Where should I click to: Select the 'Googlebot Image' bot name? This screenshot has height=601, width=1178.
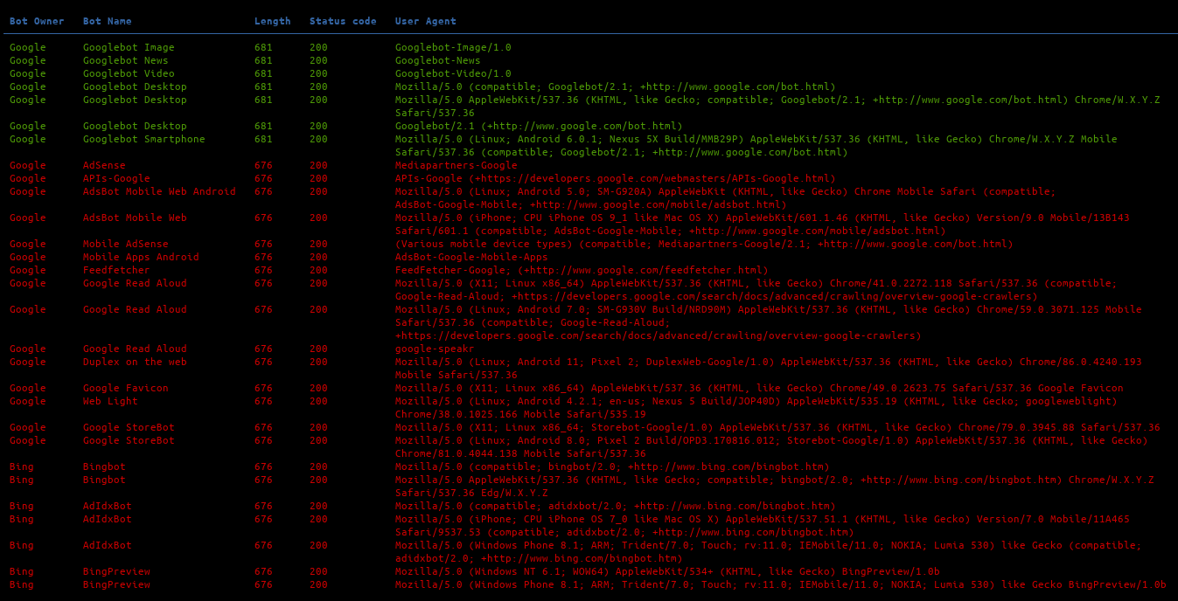point(129,47)
